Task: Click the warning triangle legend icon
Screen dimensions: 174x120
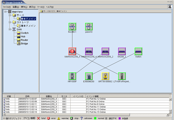Action: click(x=59, y=118)
